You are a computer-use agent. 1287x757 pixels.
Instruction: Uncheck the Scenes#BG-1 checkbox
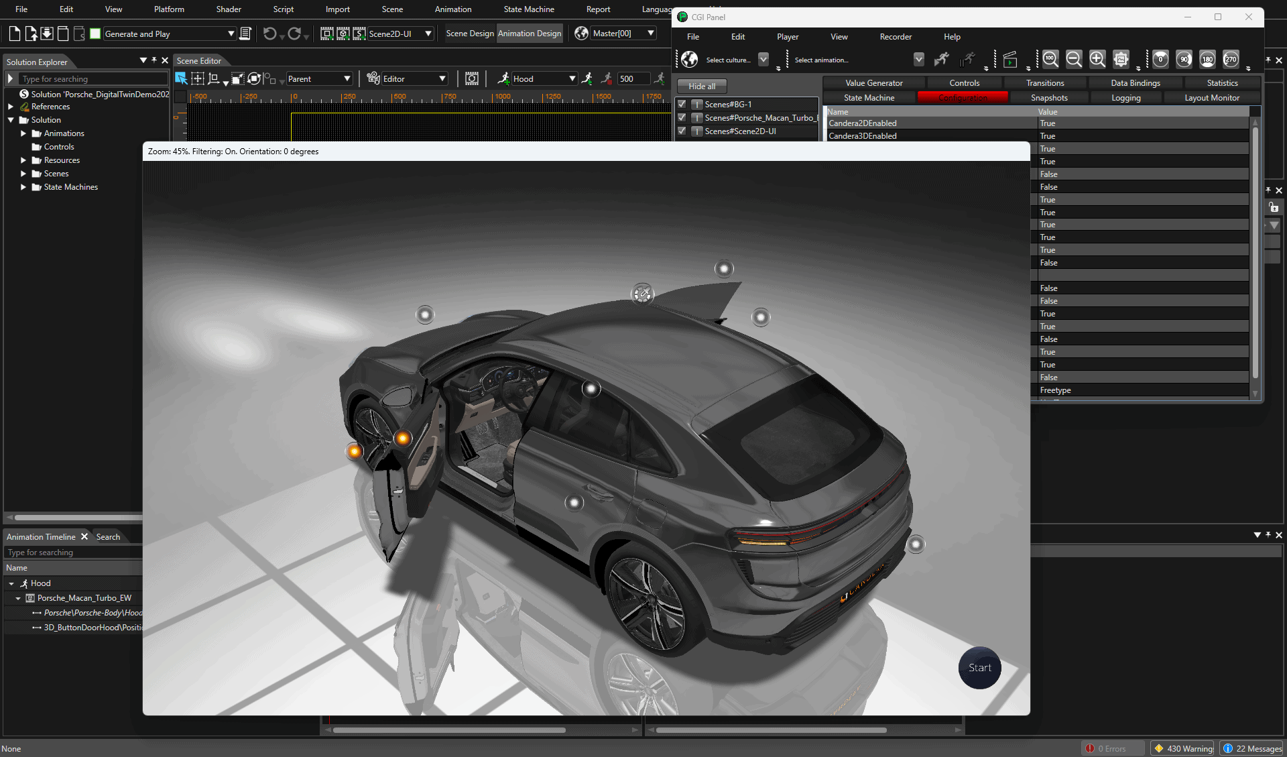tap(682, 104)
